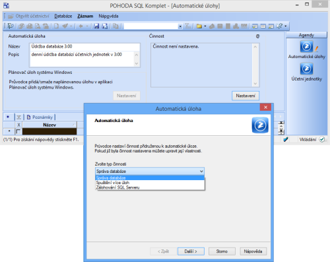The height and width of the screenshot is (262, 330).
Task: Click Popis field scroll up arrow
Action: 137,55
